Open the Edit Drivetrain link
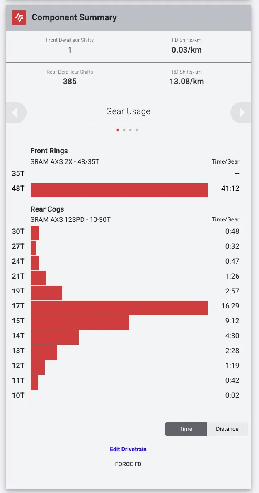The image size is (259, 493). point(128,449)
